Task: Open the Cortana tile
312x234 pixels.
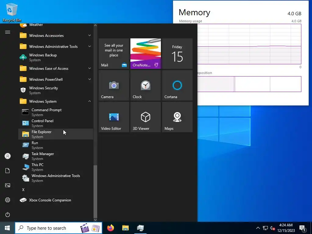Action: click(x=177, y=85)
